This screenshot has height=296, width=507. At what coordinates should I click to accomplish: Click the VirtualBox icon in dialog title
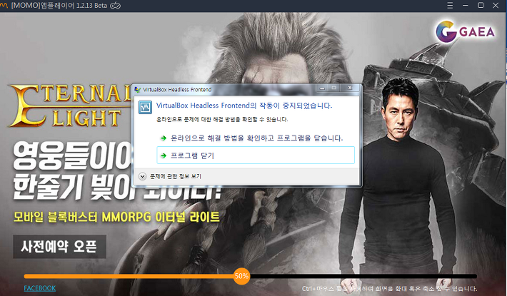138,89
